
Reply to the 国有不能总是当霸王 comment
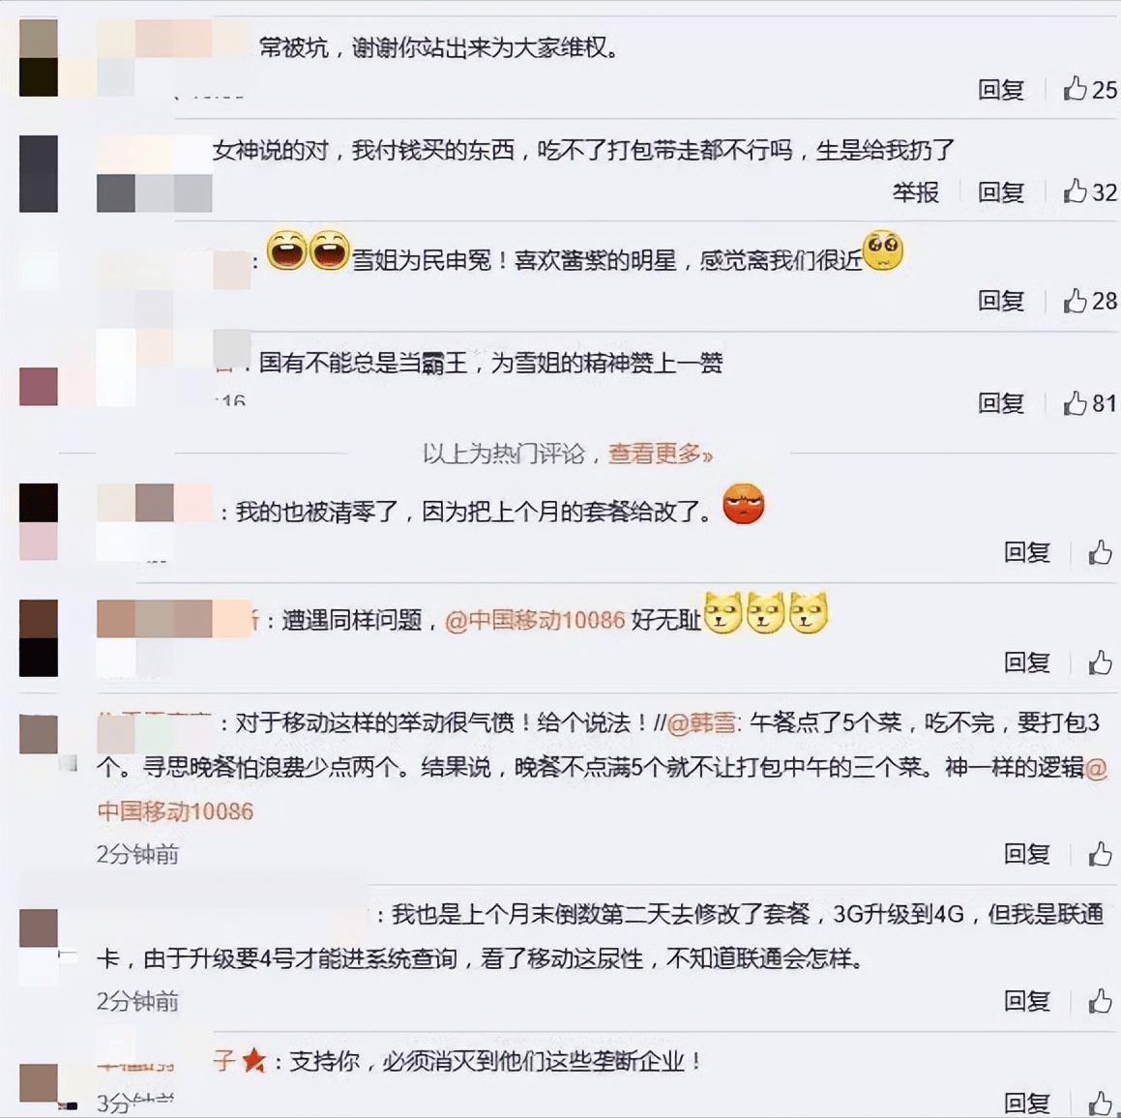pyautogui.click(x=1001, y=403)
